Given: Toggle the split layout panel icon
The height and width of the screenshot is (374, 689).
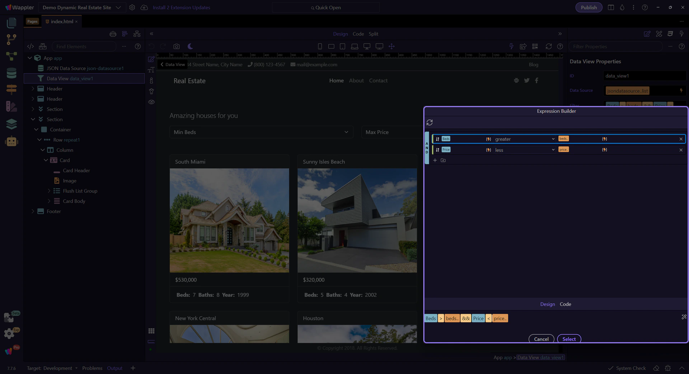Looking at the screenshot, I should (x=611, y=8).
